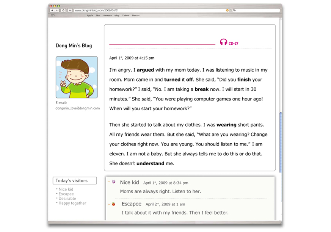
Task: Select Desirable from Today's visitors
Action: (67, 198)
